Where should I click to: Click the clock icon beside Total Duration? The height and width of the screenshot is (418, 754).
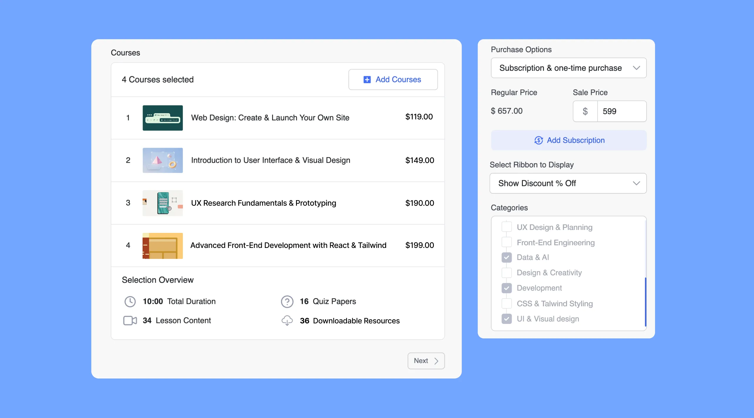coord(130,302)
